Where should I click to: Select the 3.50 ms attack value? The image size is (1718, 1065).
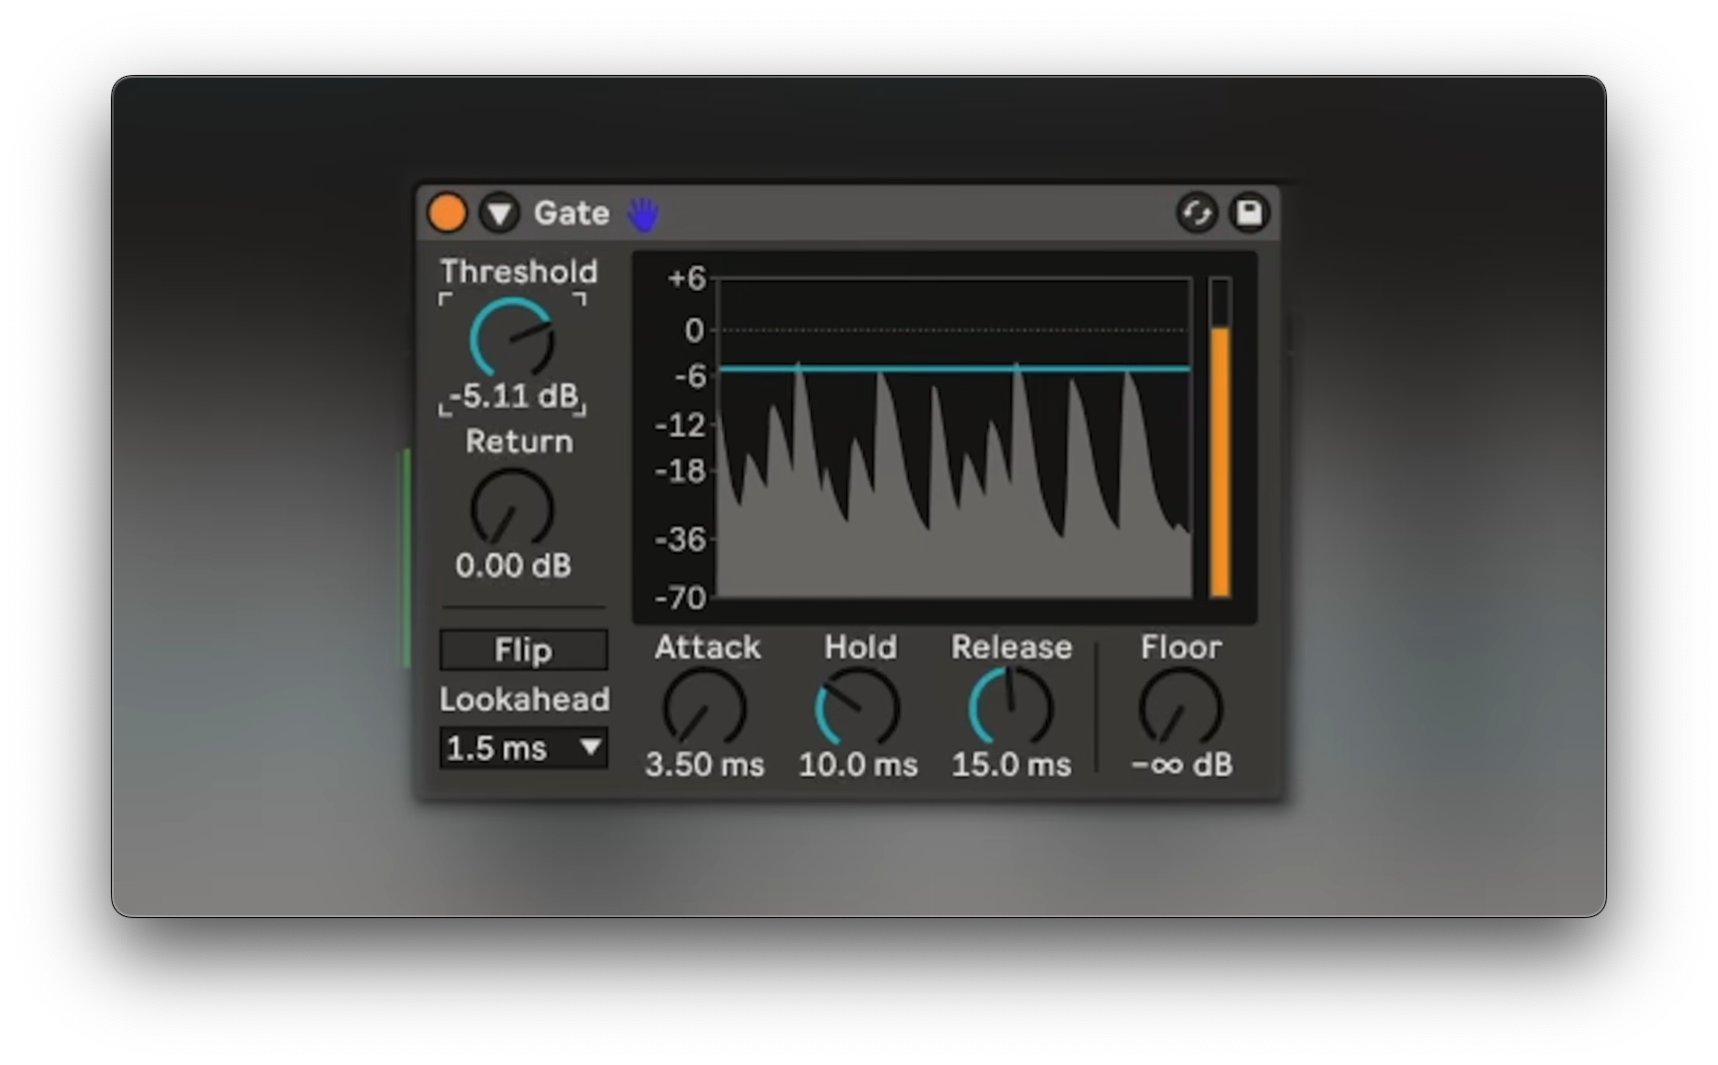coord(704,765)
